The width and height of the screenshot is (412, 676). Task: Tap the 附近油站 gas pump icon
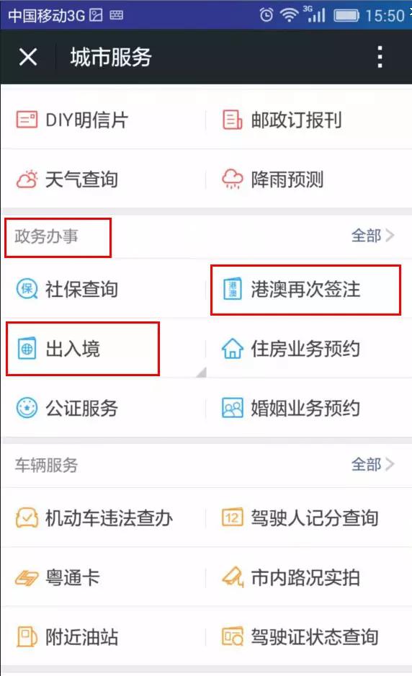pyautogui.click(x=27, y=637)
